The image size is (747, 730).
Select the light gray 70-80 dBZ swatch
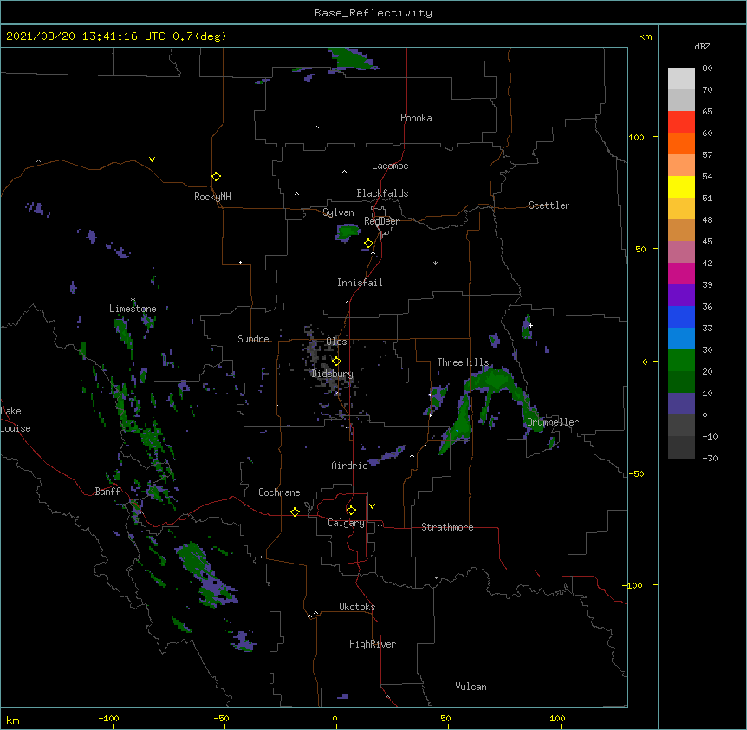pyautogui.click(x=681, y=79)
